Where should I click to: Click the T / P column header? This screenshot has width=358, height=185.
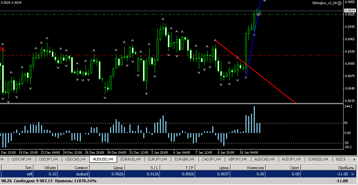[178, 168]
